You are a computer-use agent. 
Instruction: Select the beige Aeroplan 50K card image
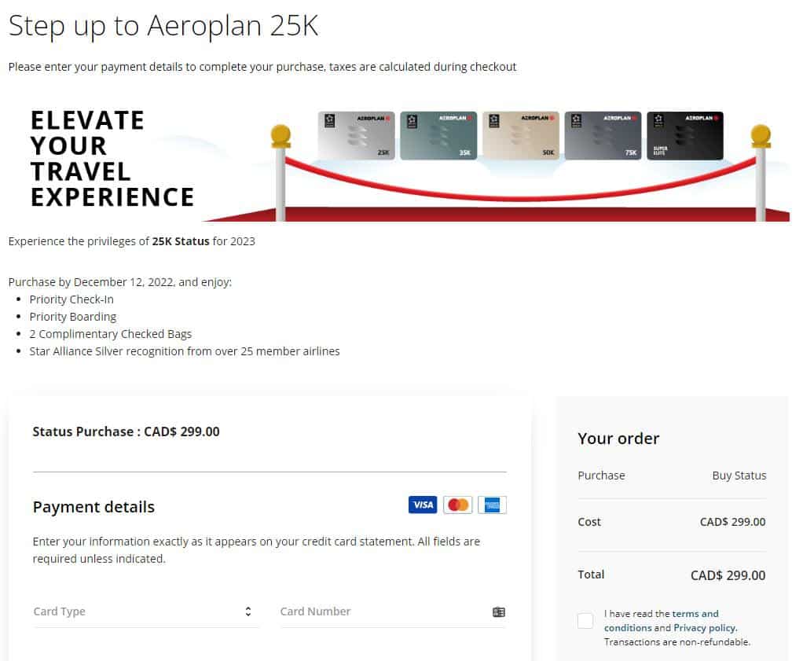point(520,135)
